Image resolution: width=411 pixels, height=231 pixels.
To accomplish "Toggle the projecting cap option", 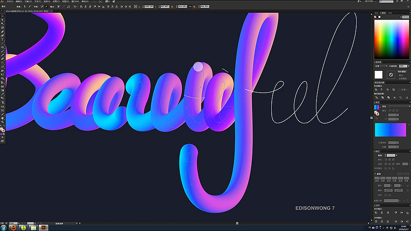I will click(x=393, y=159).
